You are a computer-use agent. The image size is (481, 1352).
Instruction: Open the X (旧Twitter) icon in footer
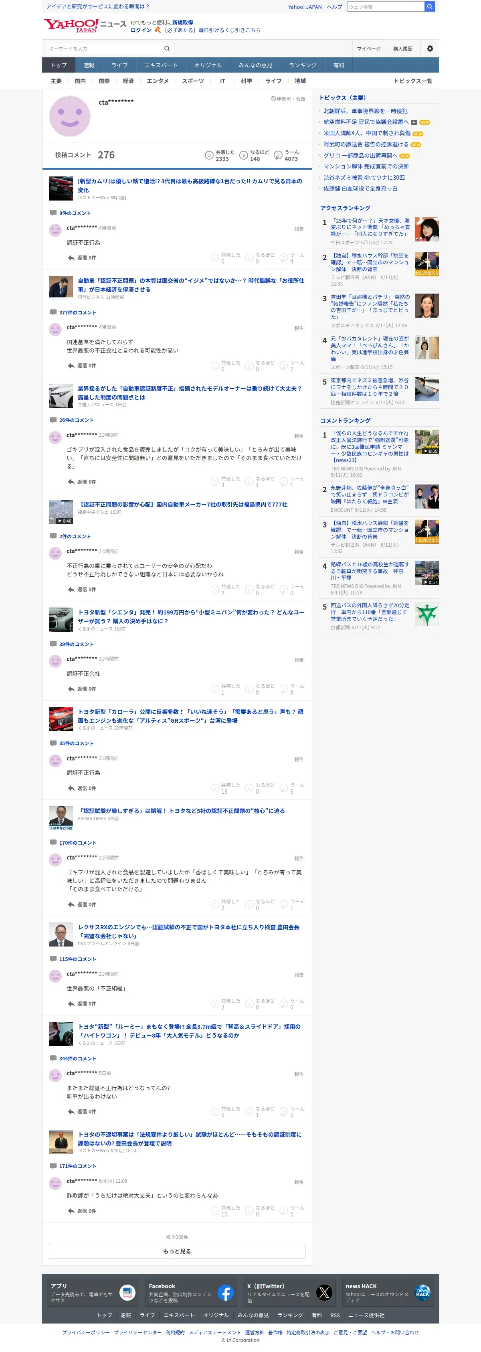click(x=324, y=1292)
